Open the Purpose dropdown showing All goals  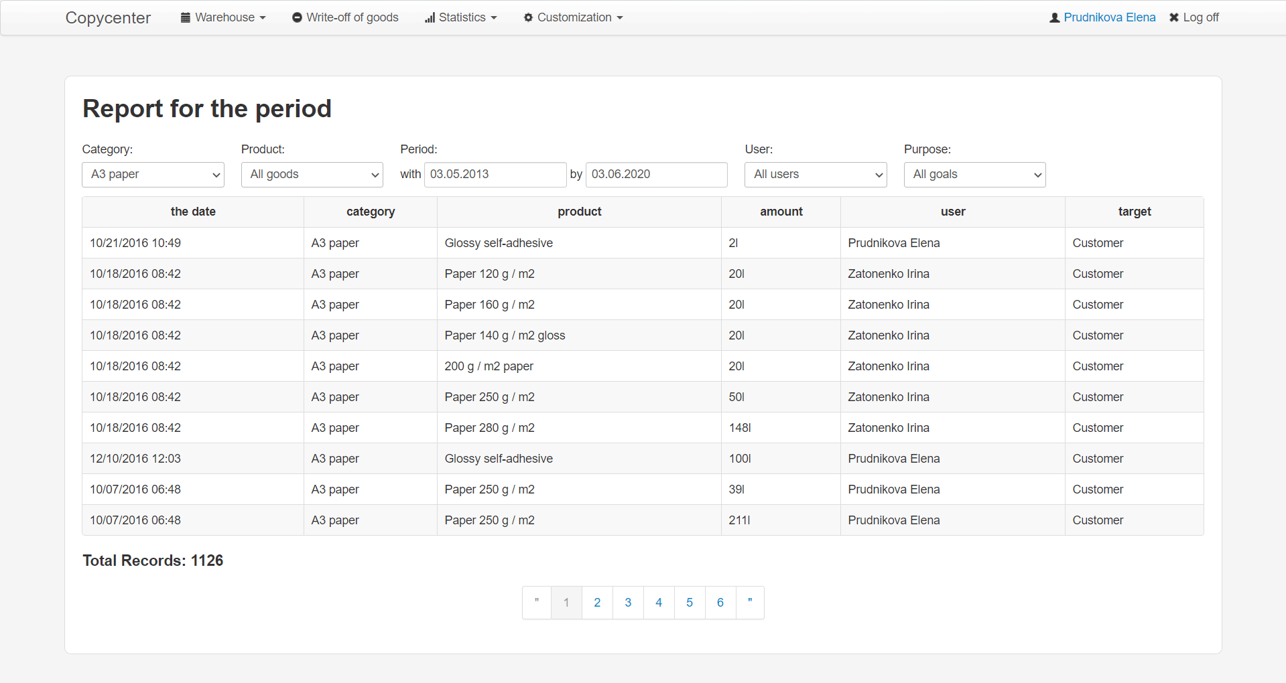(x=974, y=175)
